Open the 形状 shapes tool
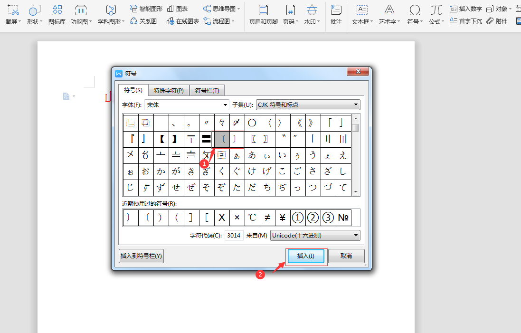Image resolution: width=521 pixels, height=333 pixels. (x=34, y=15)
